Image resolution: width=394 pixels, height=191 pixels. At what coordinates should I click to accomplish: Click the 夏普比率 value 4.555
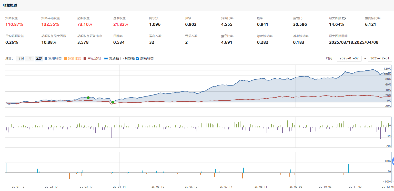click(x=227, y=25)
